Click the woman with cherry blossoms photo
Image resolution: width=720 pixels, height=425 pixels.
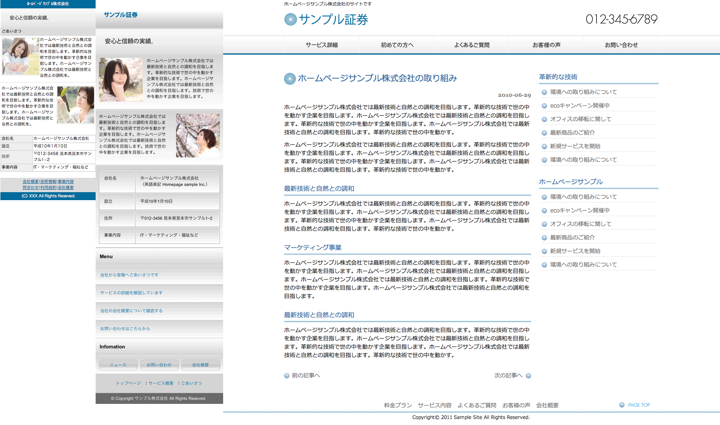click(x=198, y=135)
